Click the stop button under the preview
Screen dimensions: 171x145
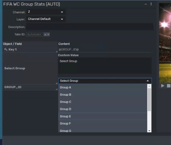click(169, 86)
